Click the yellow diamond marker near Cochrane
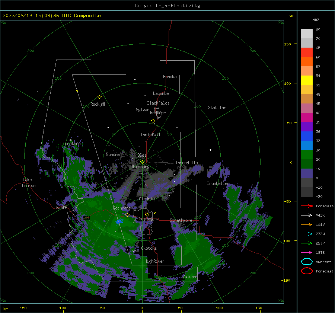The height and width of the screenshot is (313, 335). 127,215
